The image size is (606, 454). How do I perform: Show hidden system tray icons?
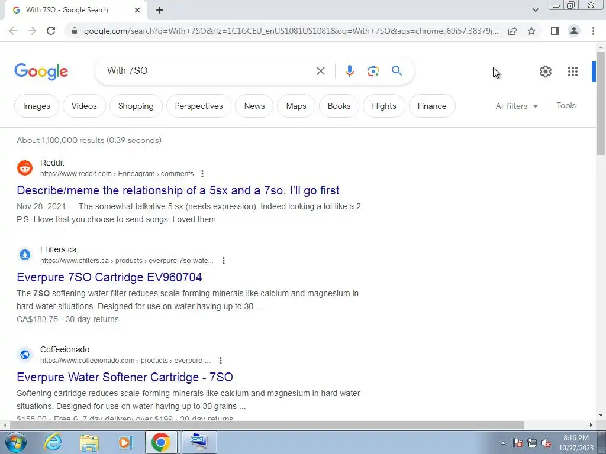503,443
